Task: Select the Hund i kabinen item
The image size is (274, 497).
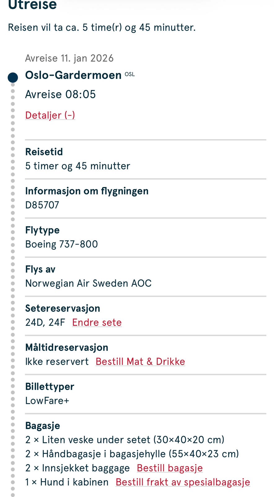Action: pos(67,482)
